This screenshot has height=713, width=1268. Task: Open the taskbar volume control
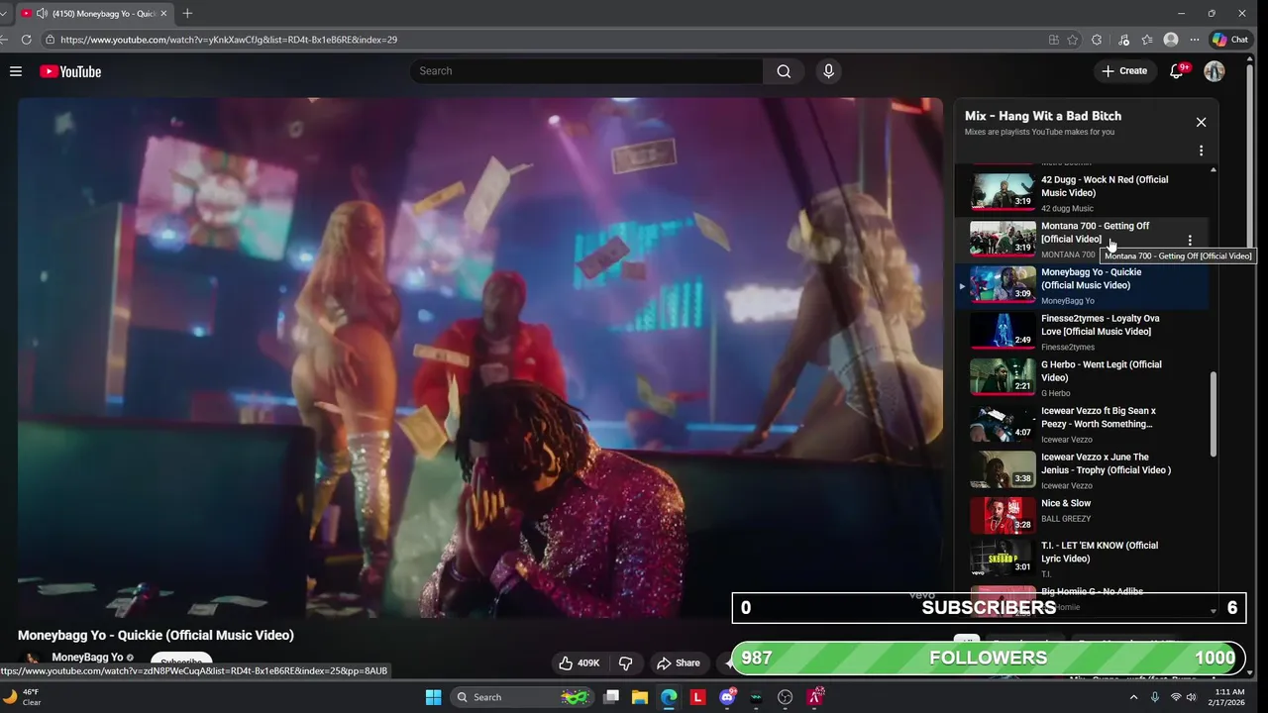(1191, 697)
